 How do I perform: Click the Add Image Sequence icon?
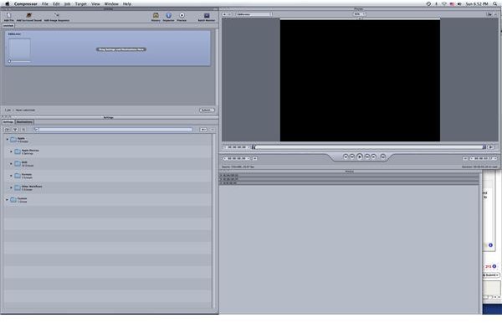click(x=57, y=16)
